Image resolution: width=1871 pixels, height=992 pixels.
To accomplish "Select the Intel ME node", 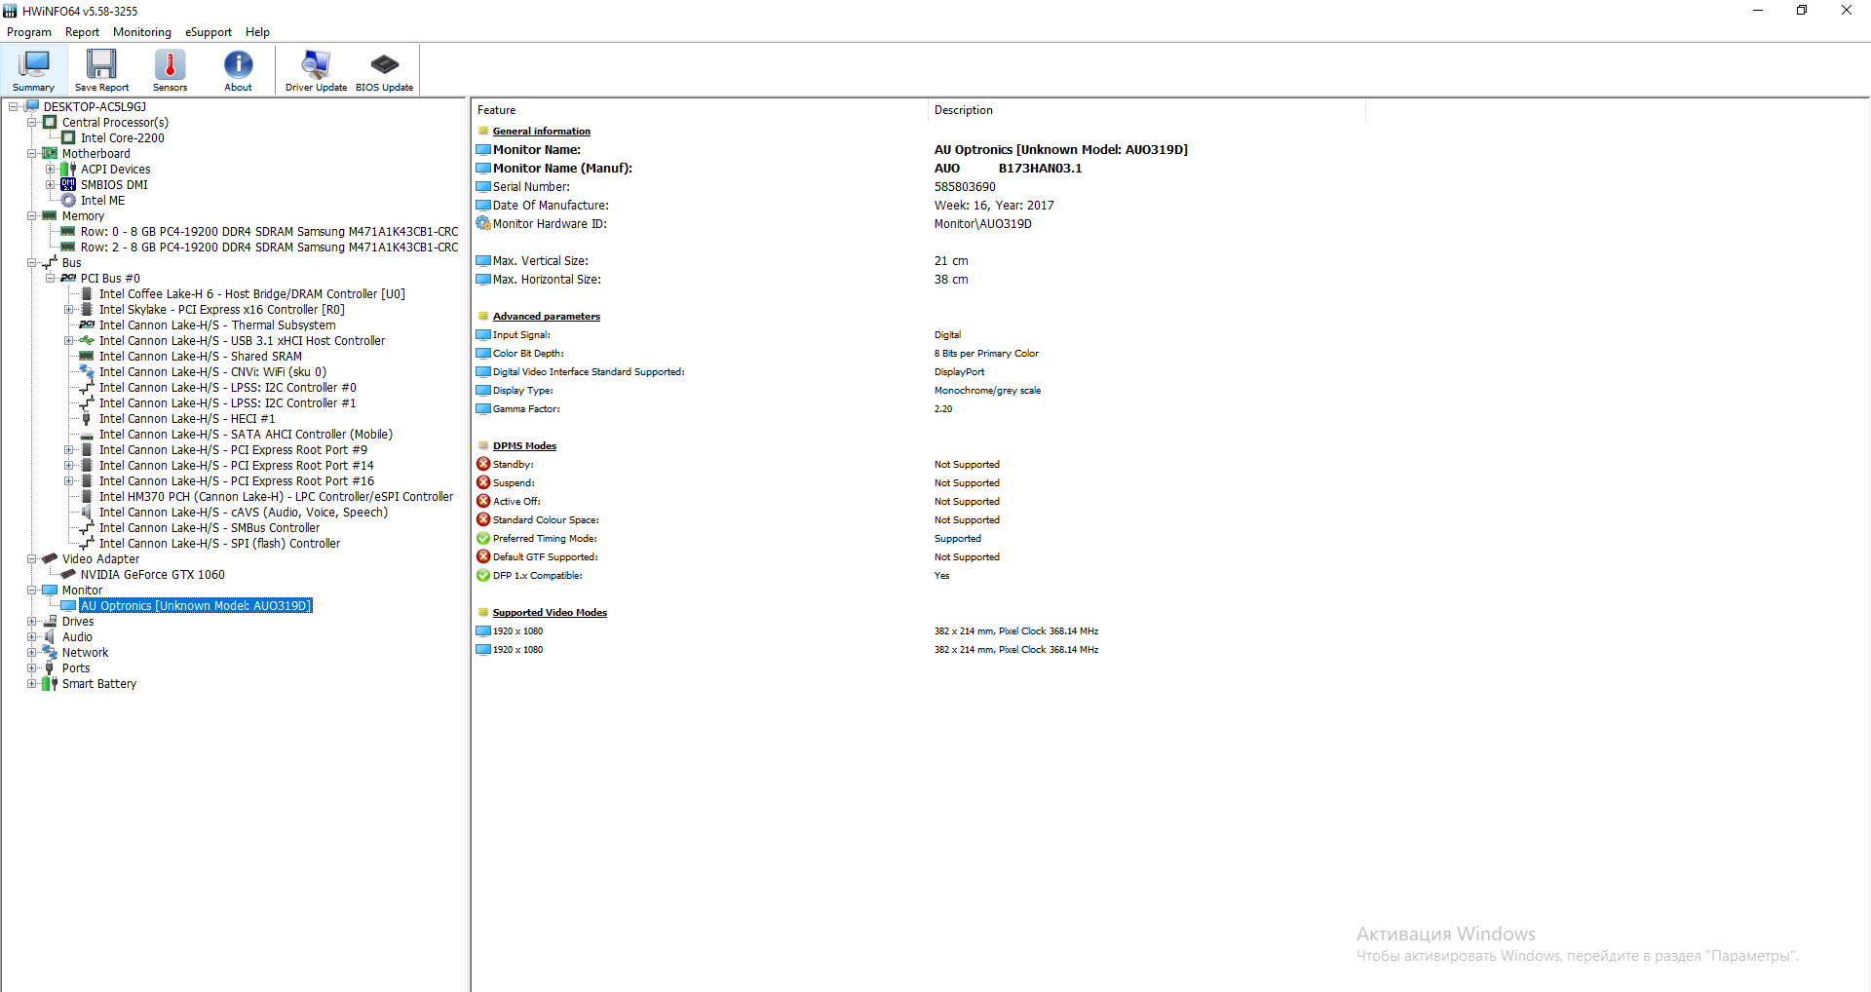I will coord(102,201).
